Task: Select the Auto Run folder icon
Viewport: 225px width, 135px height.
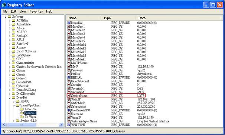Action: point(22,109)
